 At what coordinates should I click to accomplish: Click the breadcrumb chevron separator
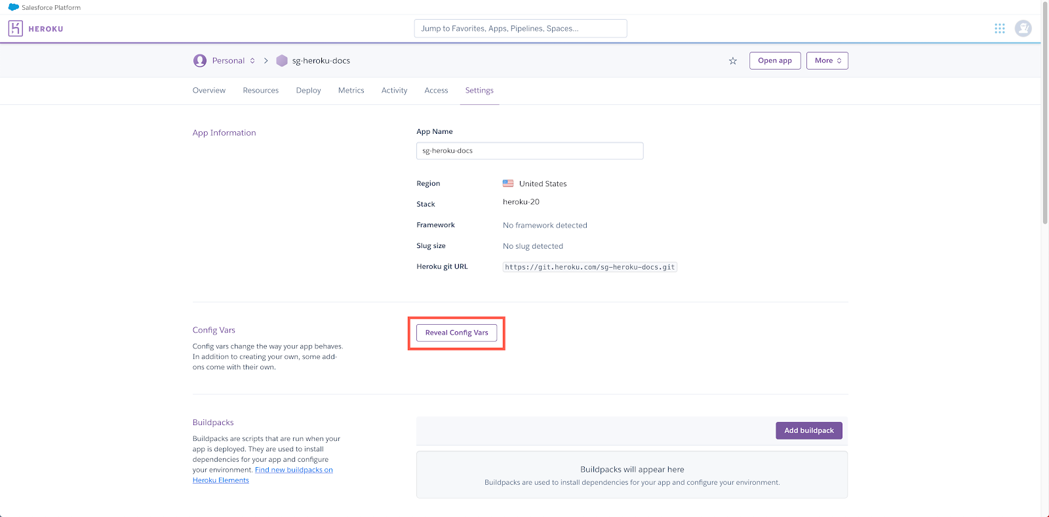pos(266,60)
